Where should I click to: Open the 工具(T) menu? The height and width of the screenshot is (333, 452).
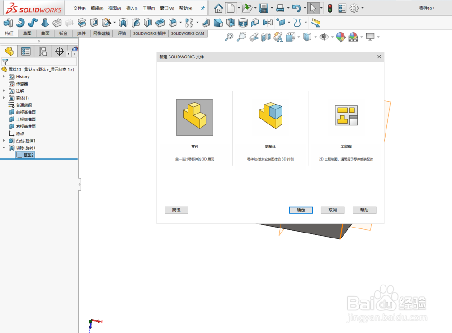click(149, 8)
